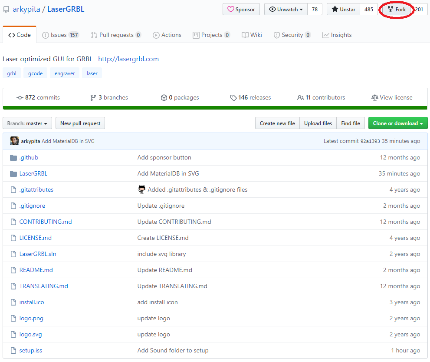Click the .github folder icon
This screenshot has width=430, height=362.
(13, 158)
